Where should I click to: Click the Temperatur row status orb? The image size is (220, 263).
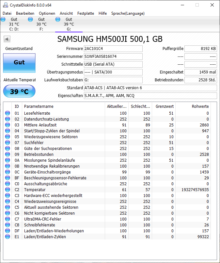click(x=8, y=189)
